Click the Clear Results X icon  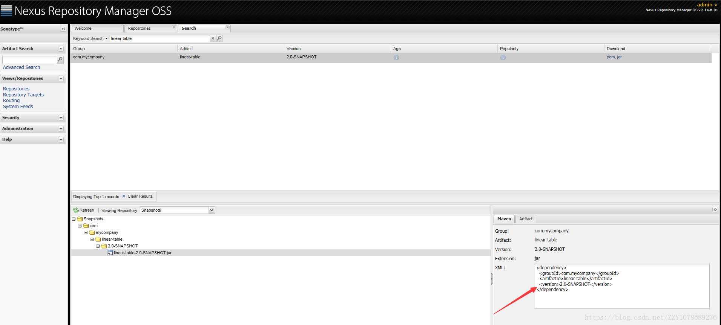click(124, 196)
